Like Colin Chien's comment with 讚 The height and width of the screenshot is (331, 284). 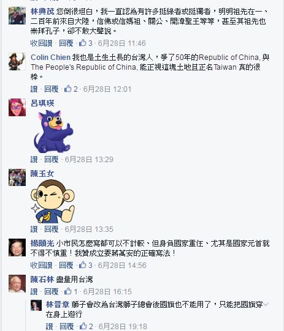click(x=34, y=89)
